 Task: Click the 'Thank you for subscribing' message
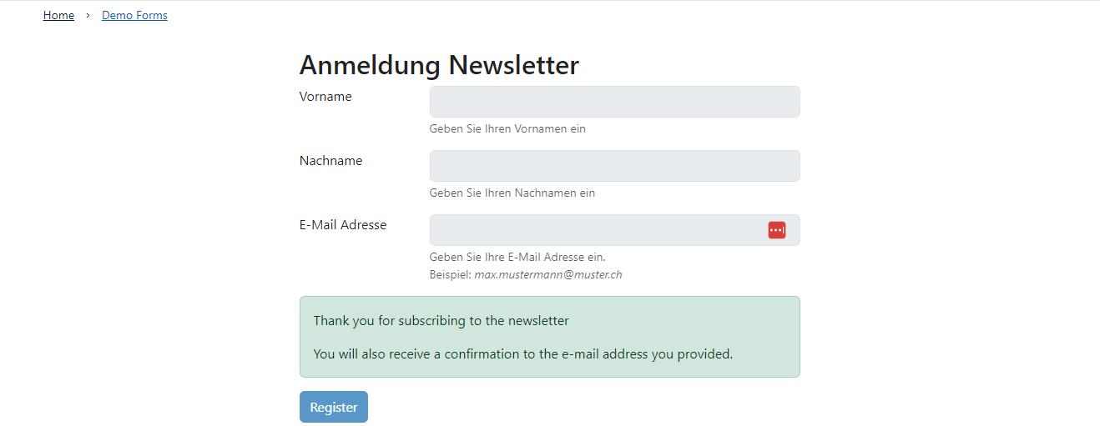tap(441, 321)
